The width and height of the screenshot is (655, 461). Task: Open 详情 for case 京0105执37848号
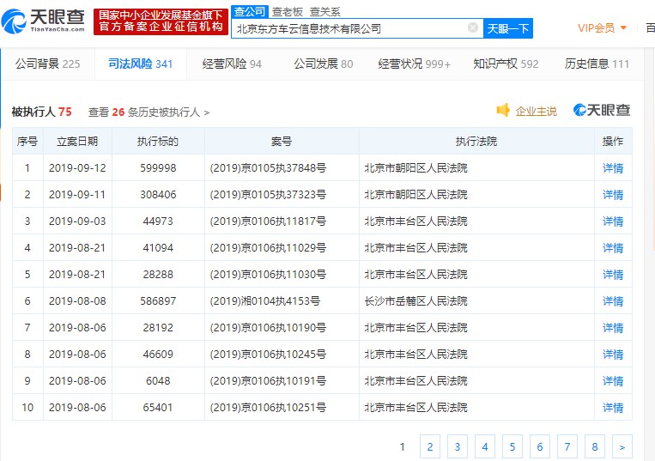(x=613, y=168)
